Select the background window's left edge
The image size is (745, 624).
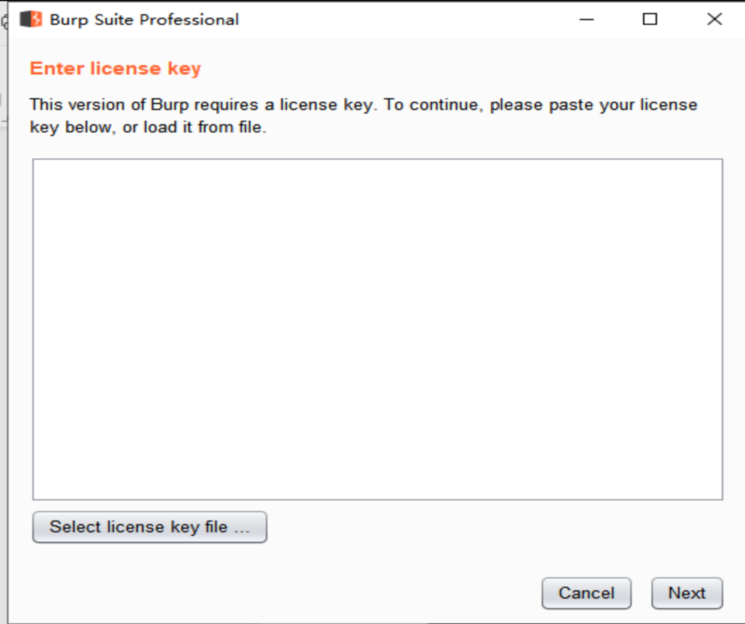[3, 332]
